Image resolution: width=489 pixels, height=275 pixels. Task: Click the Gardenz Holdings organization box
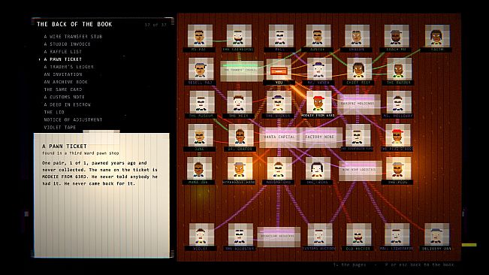[358, 104]
